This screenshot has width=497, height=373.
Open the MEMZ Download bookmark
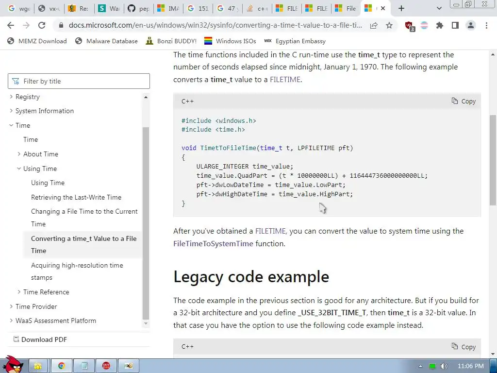(x=37, y=41)
